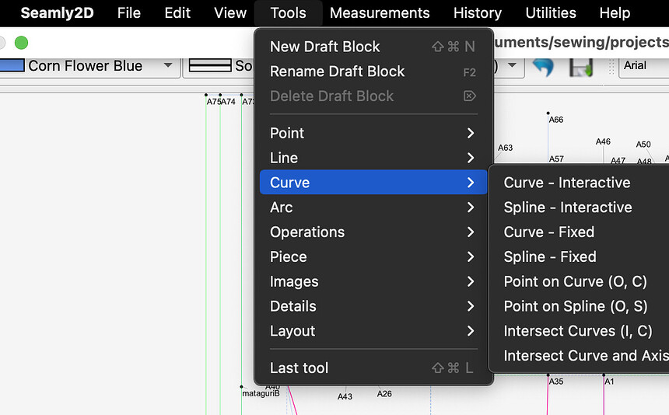Expand the Line submenu
Image resolution: width=669 pixels, height=415 pixels.
click(x=373, y=158)
